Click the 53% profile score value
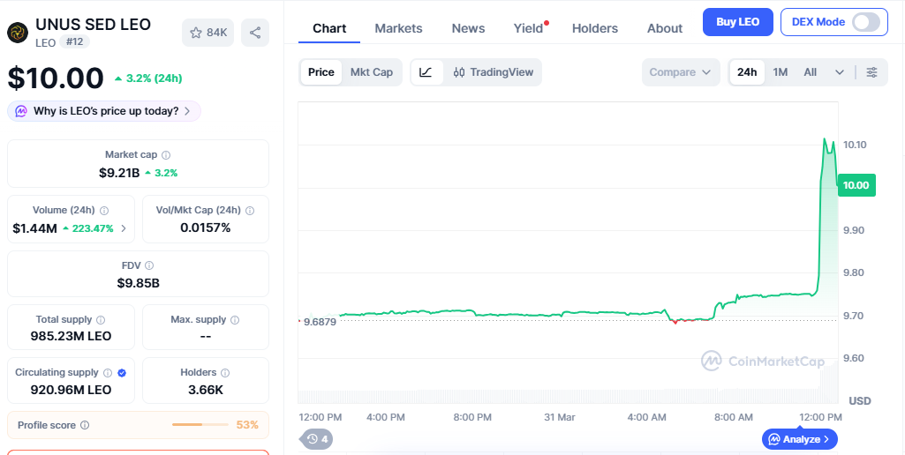Image resolution: width=905 pixels, height=455 pixels. pyautogui.click(x=247, y=425)
